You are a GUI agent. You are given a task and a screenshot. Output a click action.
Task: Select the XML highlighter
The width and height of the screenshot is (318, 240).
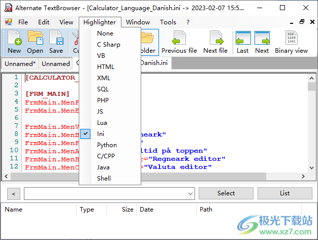110,78
